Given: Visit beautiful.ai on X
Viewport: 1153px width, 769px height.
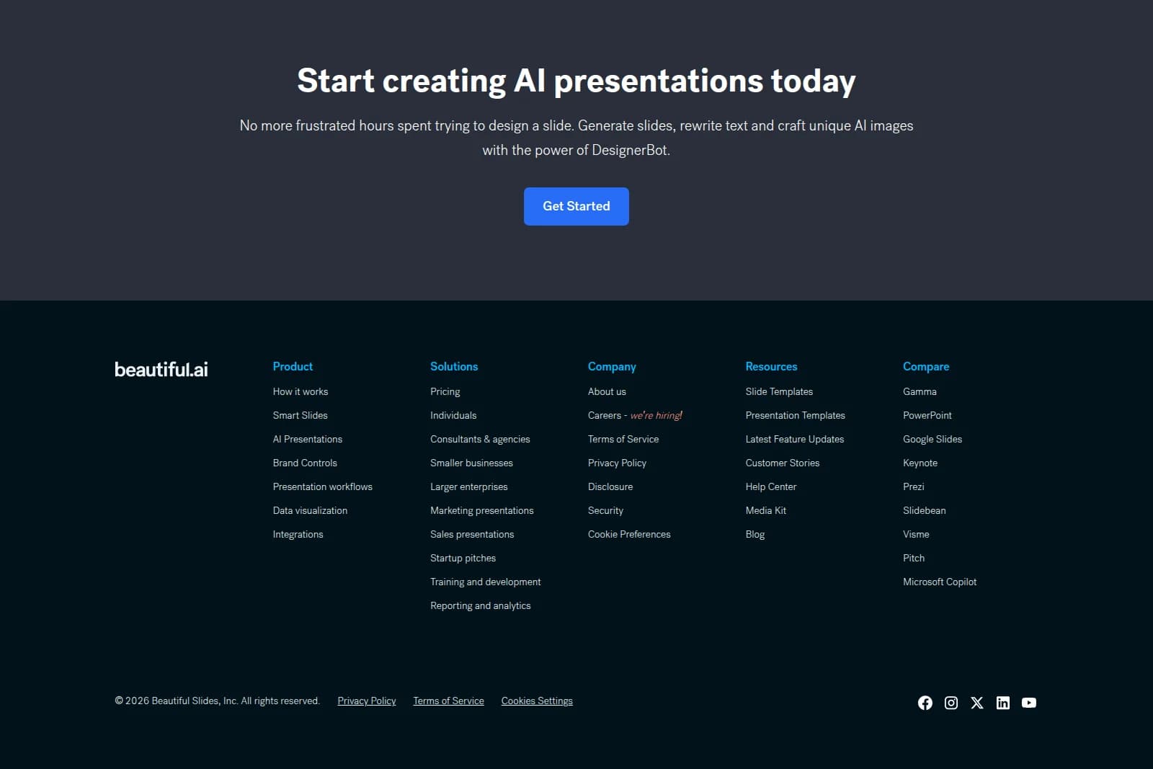Looking at the screenshot, I should coord(977,703).
